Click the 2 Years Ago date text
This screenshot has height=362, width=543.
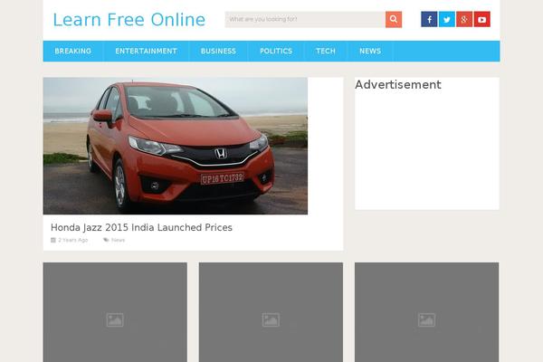(x=72, y=240)
